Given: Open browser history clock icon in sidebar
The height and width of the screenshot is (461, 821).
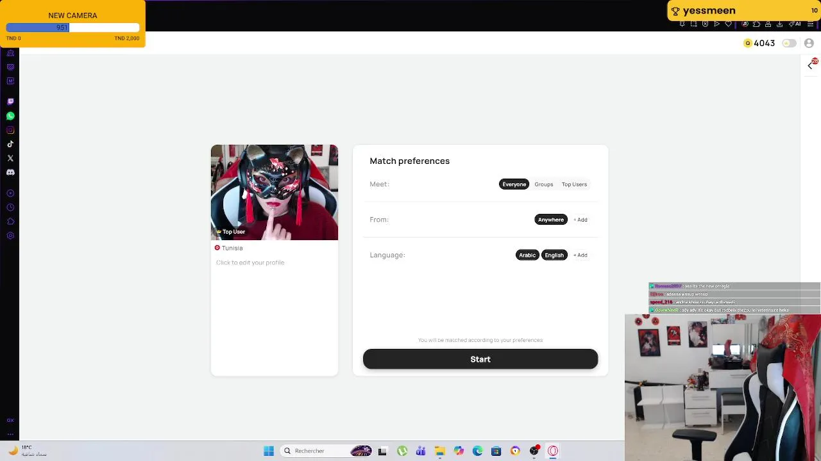Looking at the screenshot, I should coord(10,207).
